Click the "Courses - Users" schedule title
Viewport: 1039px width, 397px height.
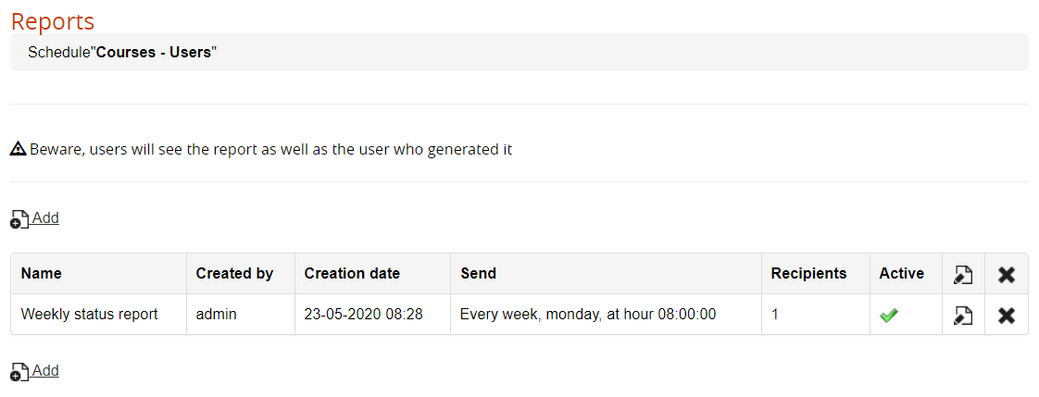tap(154, 52)
